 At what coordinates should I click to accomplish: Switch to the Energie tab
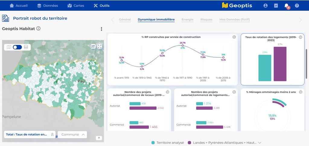click(x=187, y=20)
